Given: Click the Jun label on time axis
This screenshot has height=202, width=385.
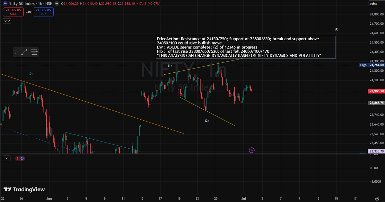Looking at the screenshot, I should (x=49, y=198).
